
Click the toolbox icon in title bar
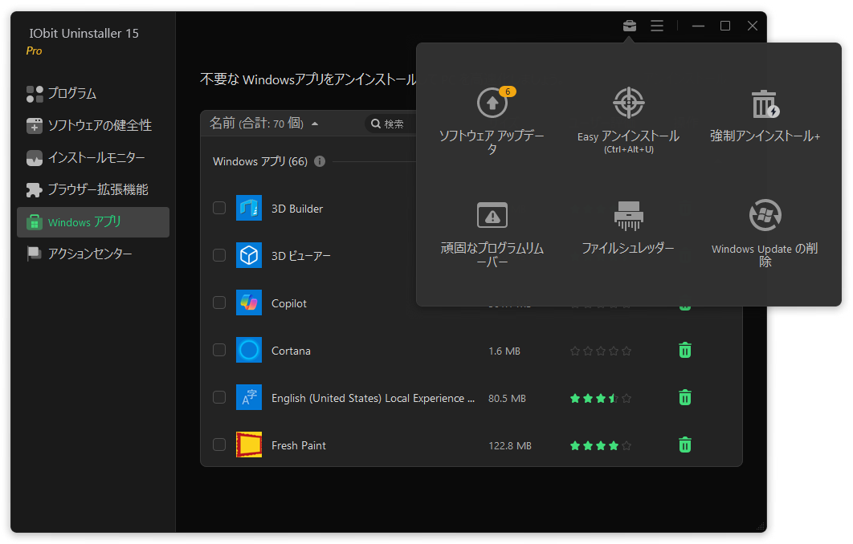point(630,26)
